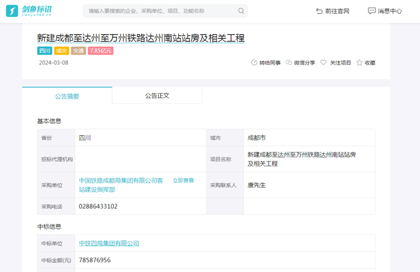This screenshot has width=420, height=272.
Task: Open 中国铁路成都局集团有限公司客站建设指挥部 link
Action: [121, 185]
